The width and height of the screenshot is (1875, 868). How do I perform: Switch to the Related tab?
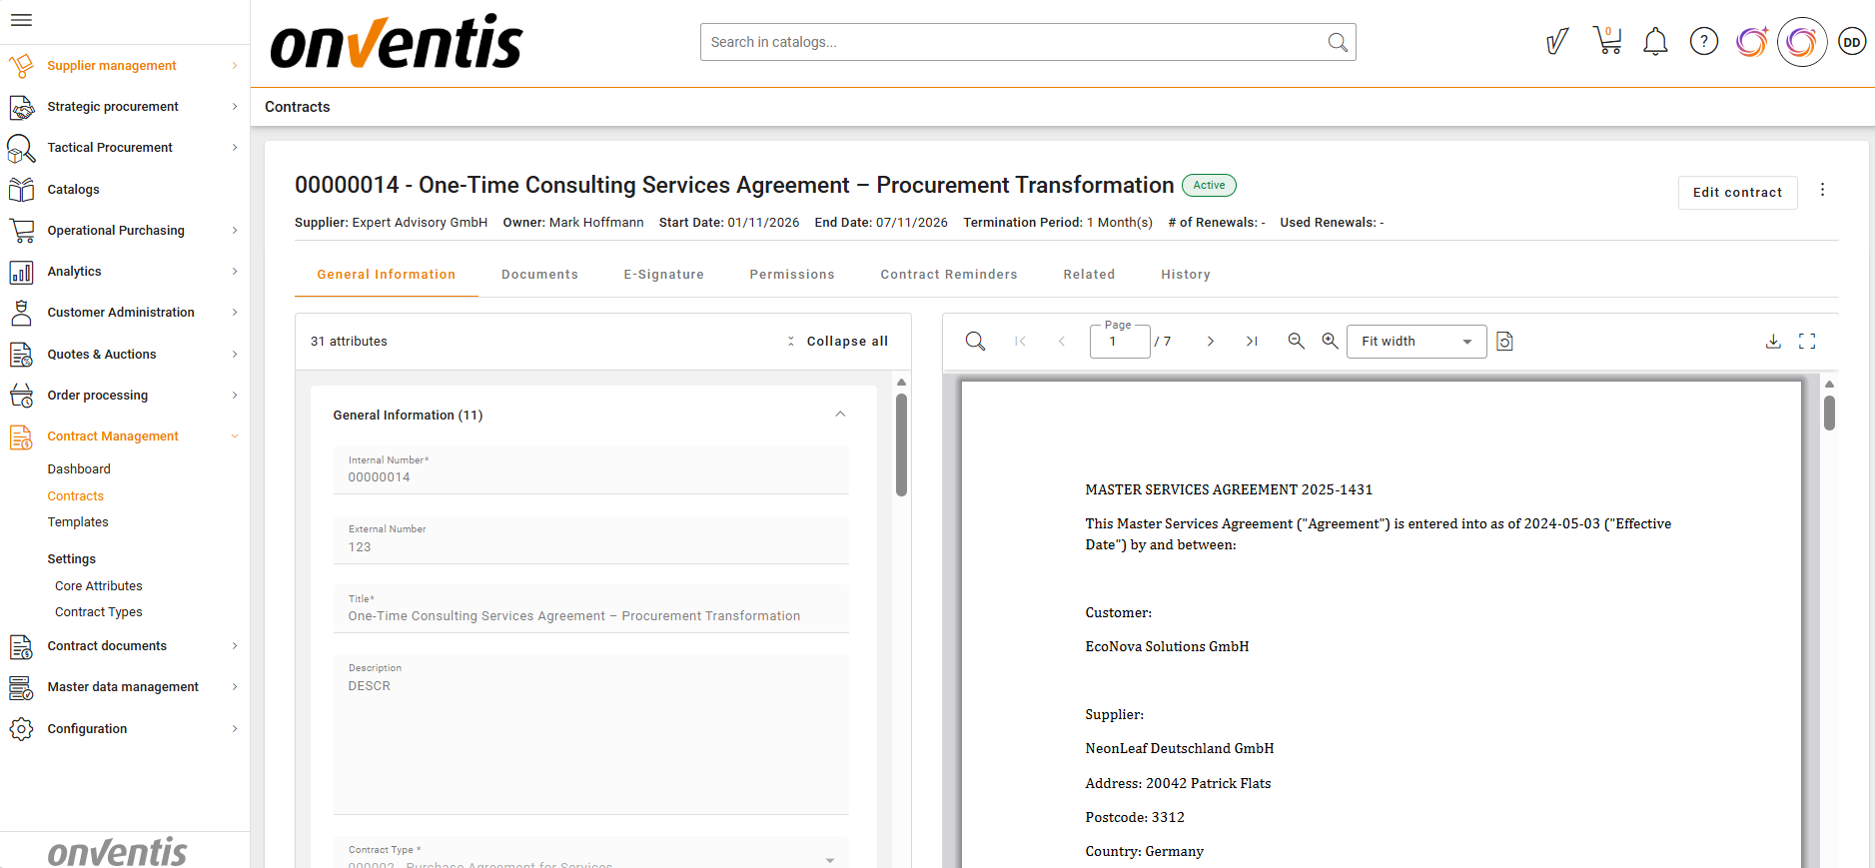pos(1089,275)
